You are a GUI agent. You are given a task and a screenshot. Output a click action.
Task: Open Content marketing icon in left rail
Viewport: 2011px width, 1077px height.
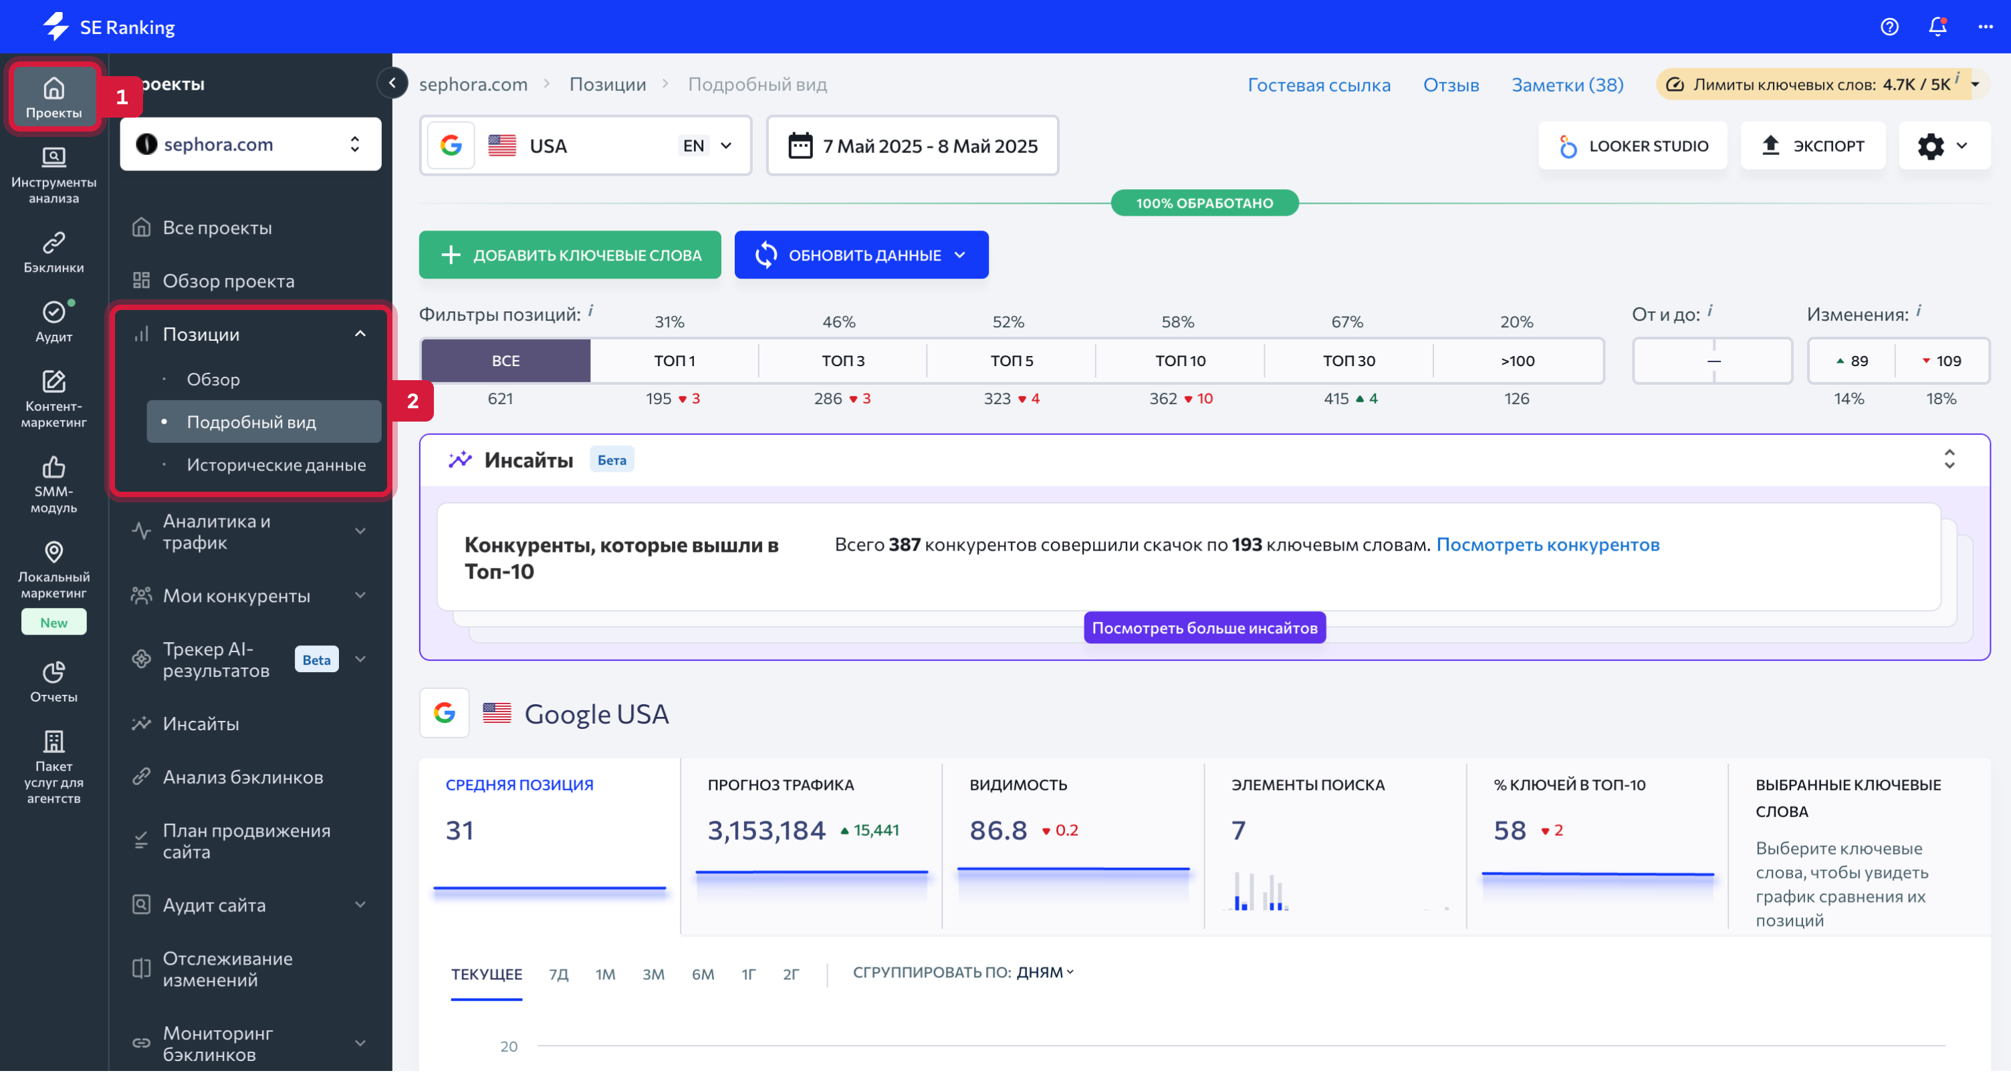(x=53, y=400)
